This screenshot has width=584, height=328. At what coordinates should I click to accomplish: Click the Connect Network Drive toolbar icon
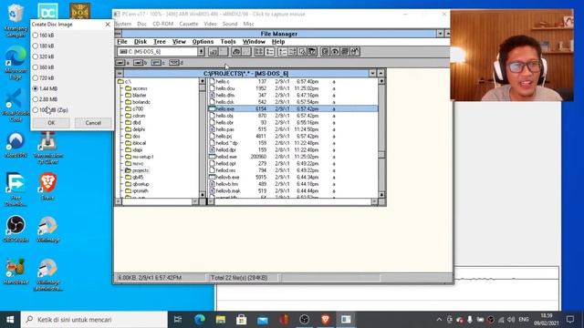click(x=213, y=52)
